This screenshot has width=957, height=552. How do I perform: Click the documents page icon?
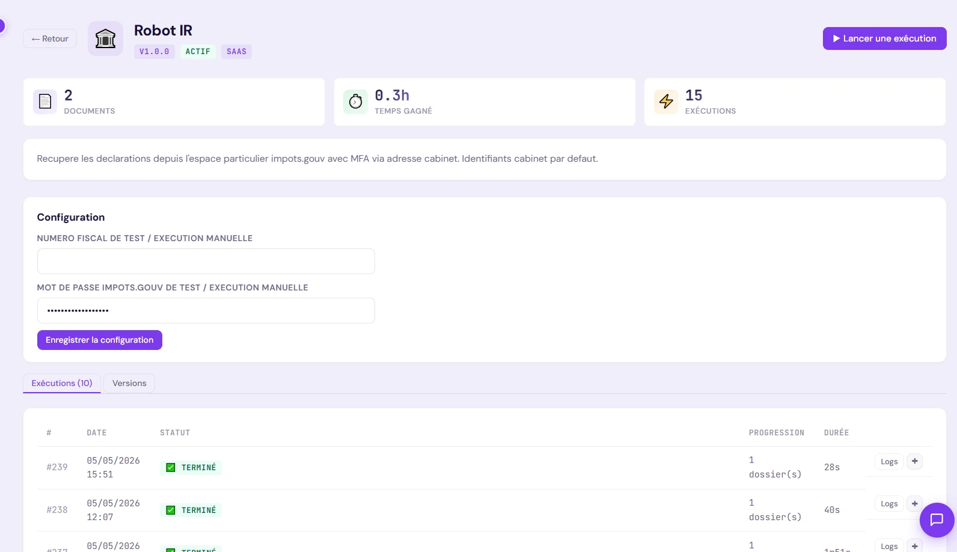(x=45, y=102)
